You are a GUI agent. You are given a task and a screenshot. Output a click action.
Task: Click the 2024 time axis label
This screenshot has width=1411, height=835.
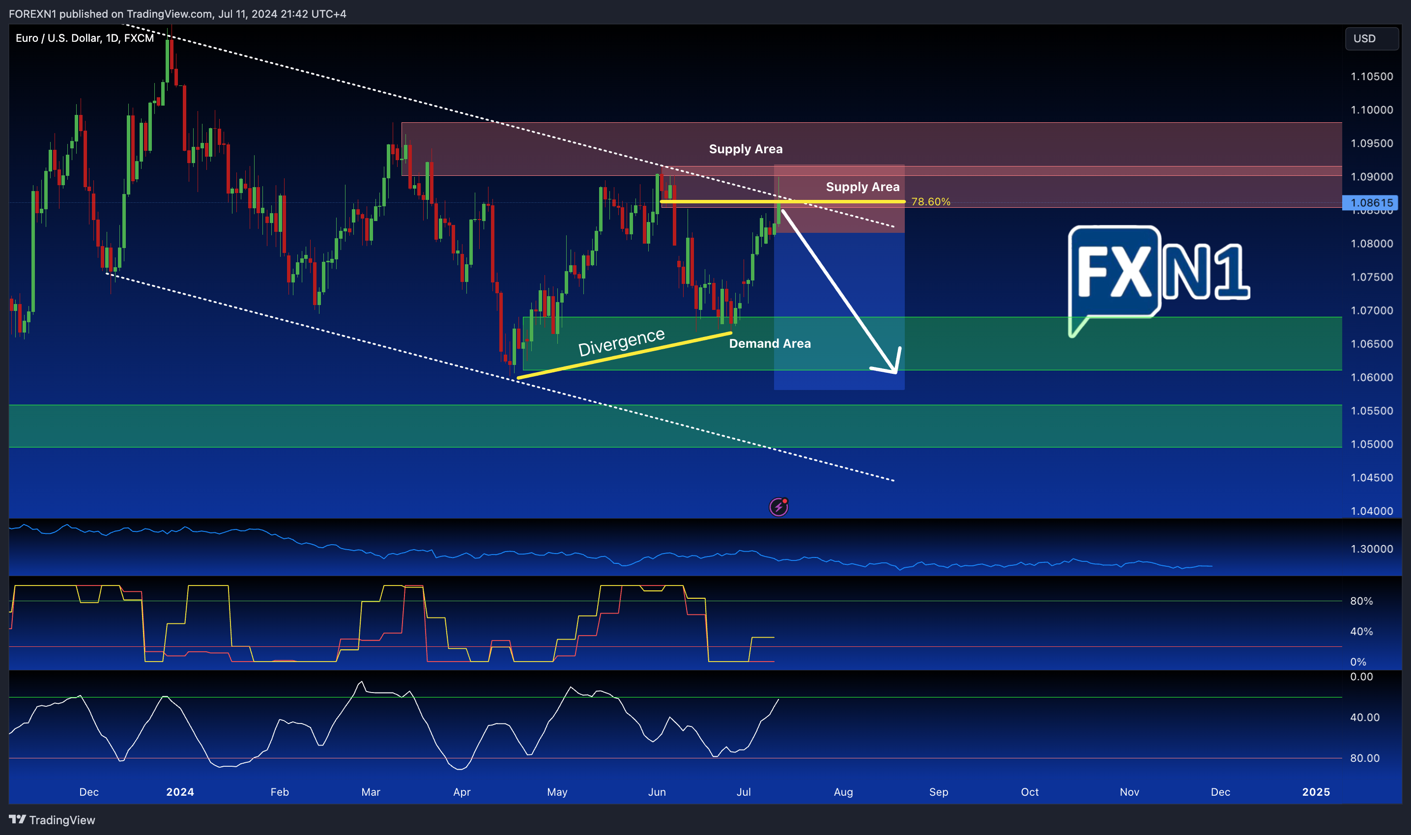click(x=180, y=792)
